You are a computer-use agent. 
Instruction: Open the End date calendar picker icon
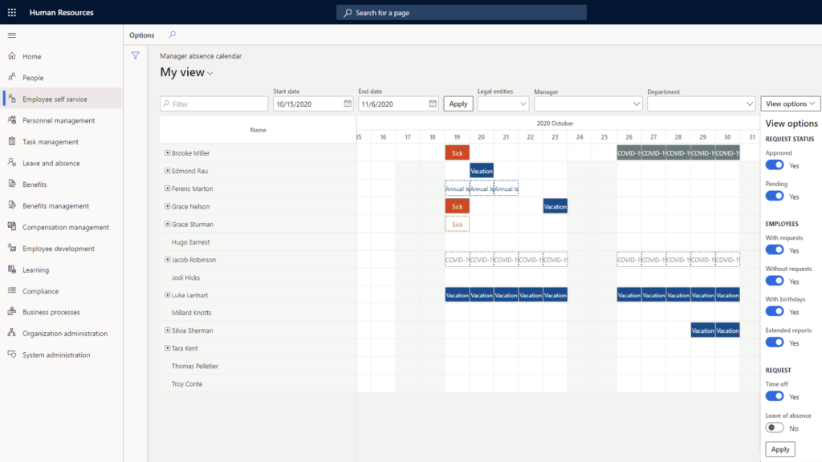tap(433, 104)
